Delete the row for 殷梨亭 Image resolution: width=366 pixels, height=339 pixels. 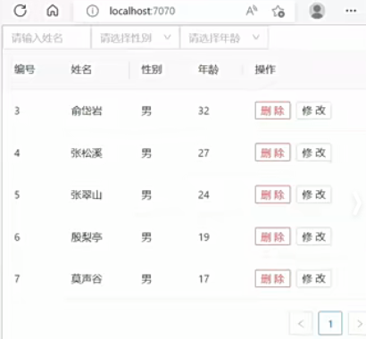pos(272,236)
